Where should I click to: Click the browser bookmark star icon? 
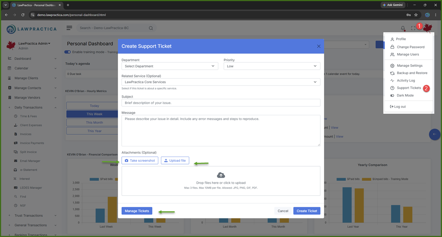pyautogui.click(x=416, y=15)
